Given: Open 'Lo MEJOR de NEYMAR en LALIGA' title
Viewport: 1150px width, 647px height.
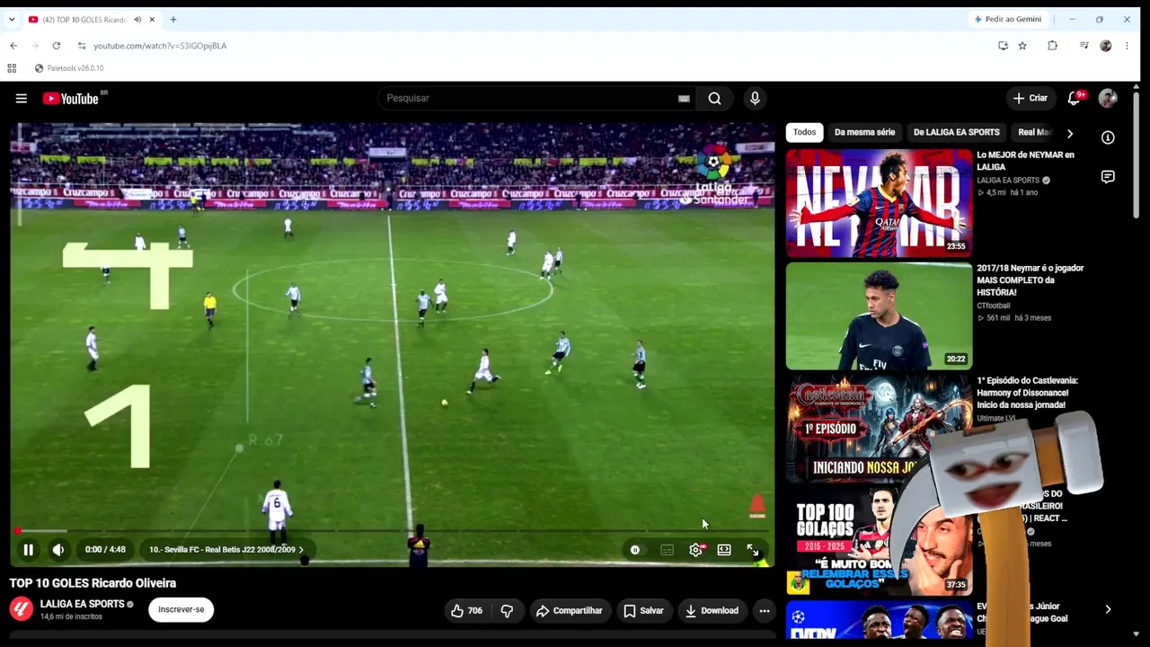Looking at the screenshot, I should point(1025,161).
